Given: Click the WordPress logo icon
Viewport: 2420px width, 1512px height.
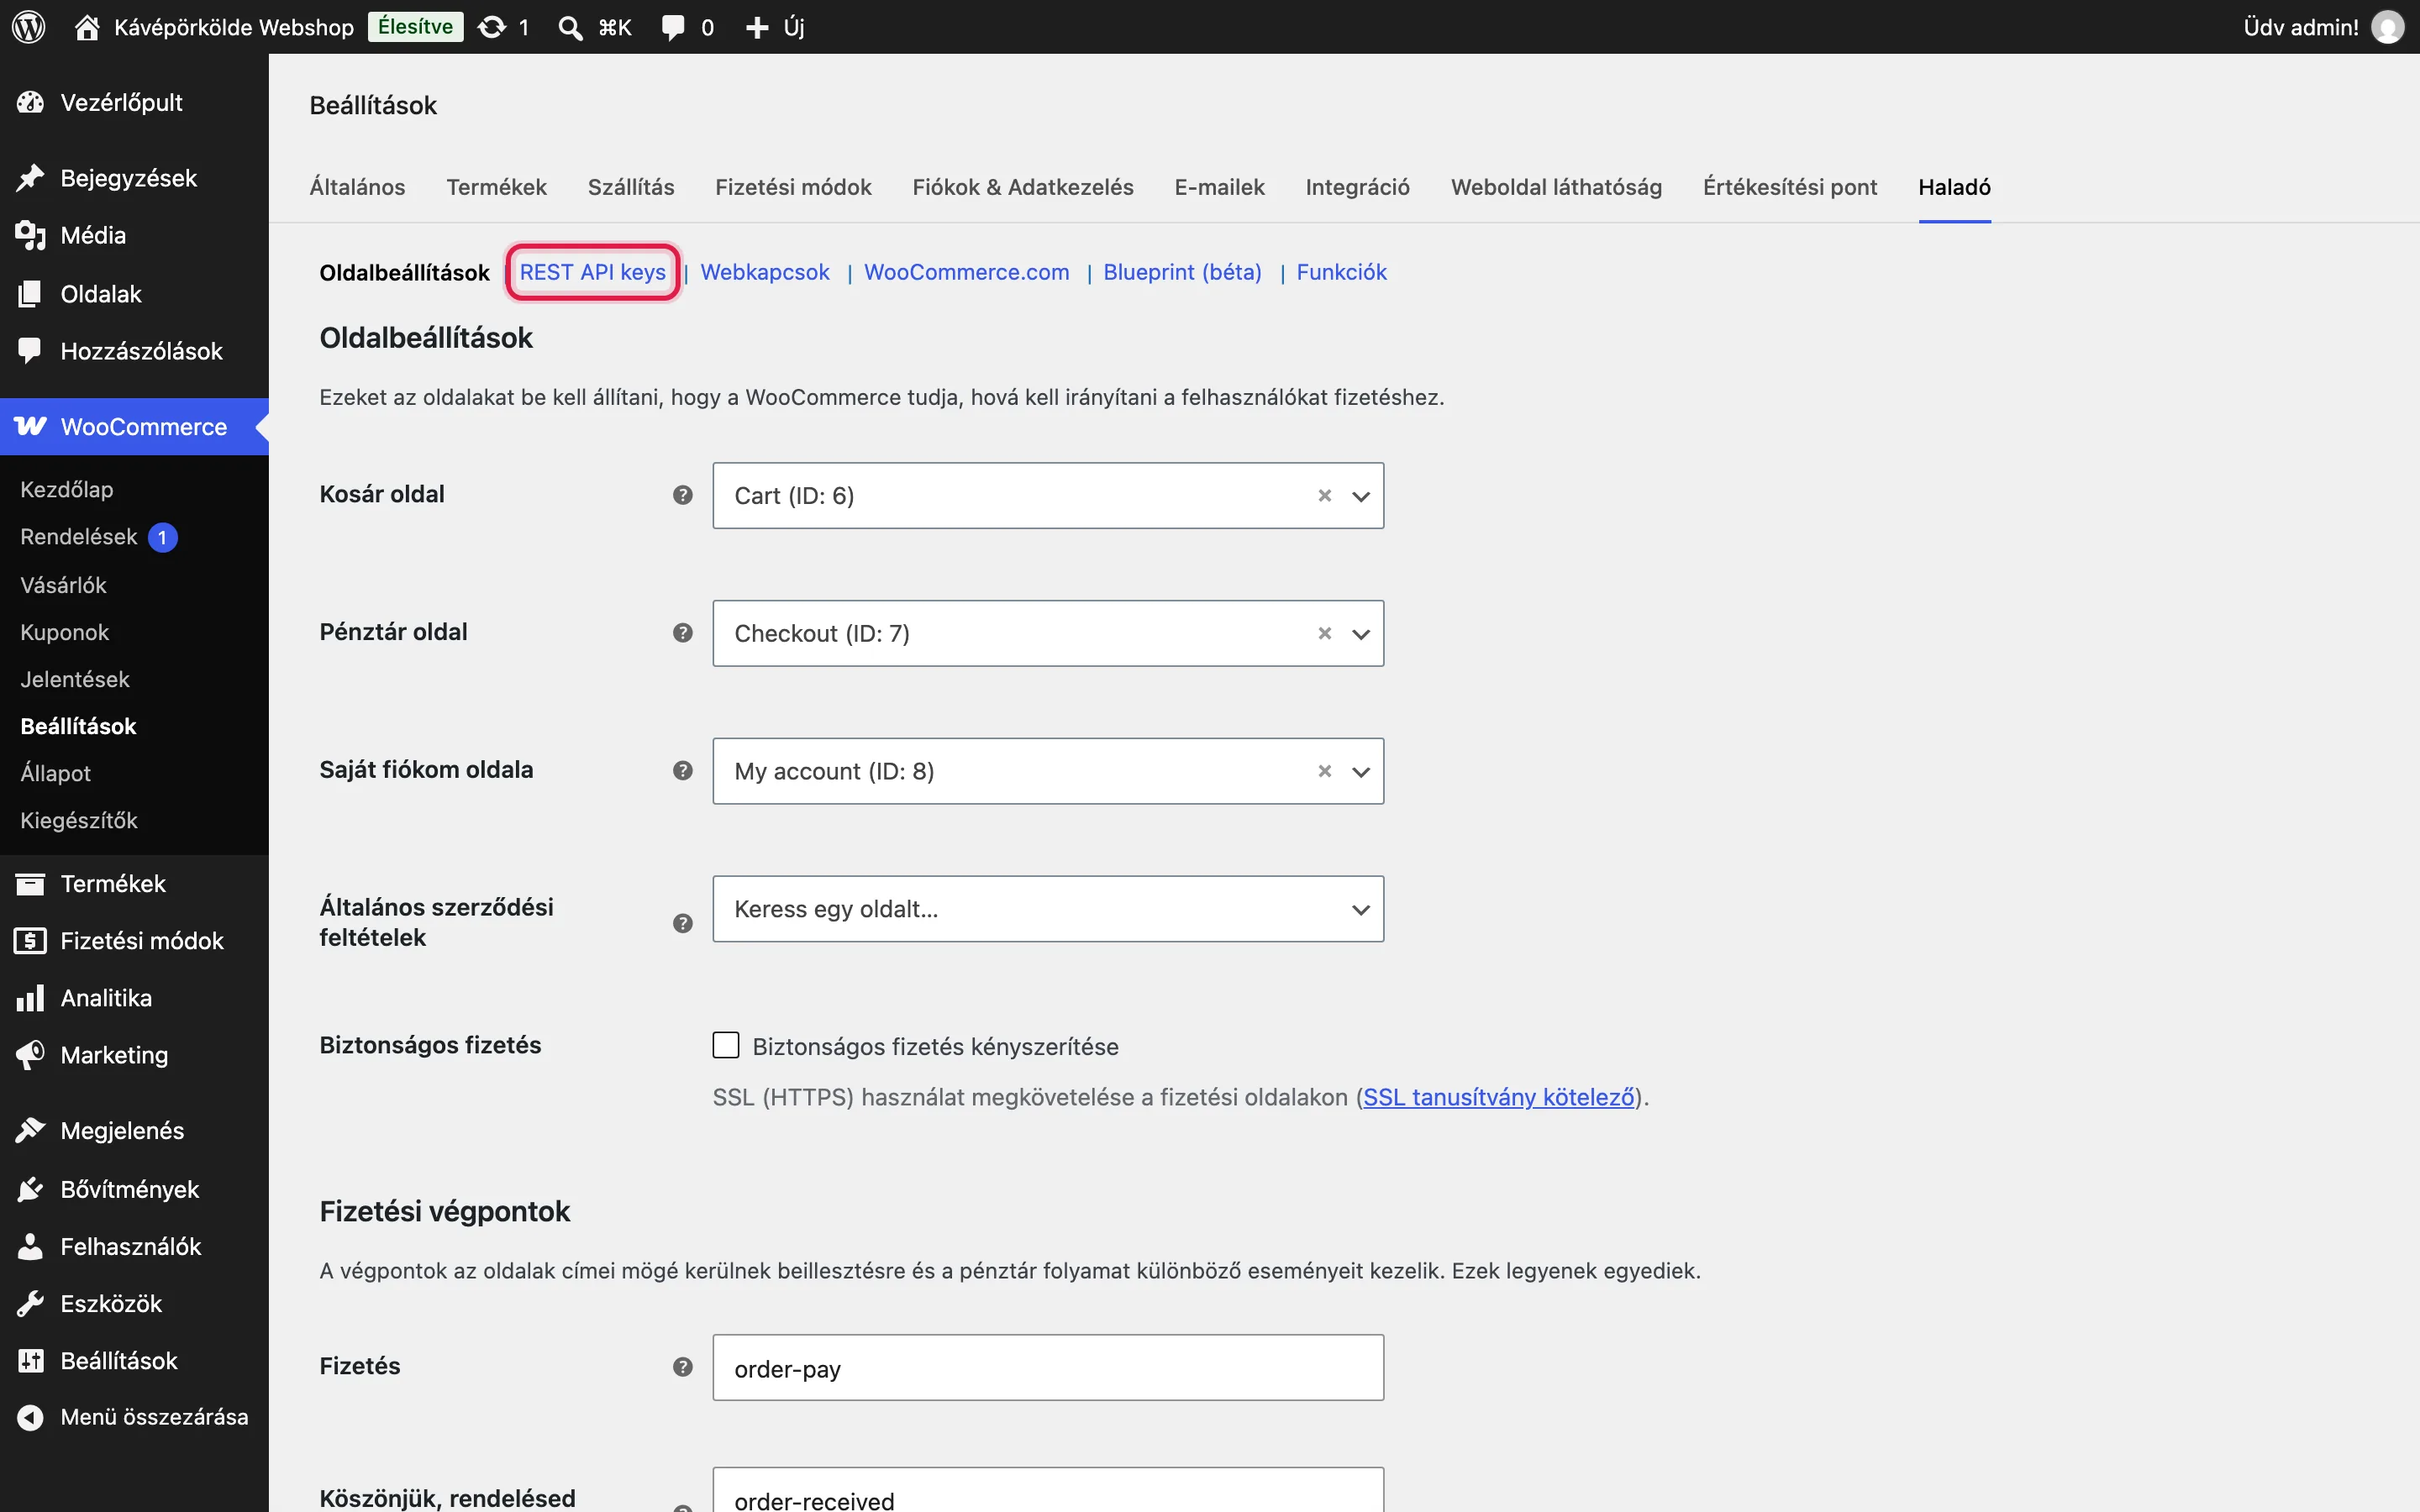Looking at the screenshot, I should tap(29, 27).
